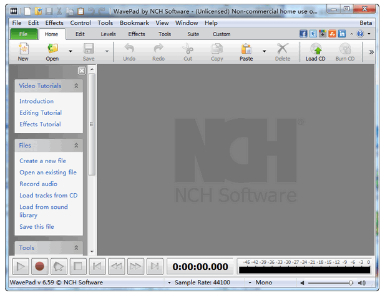Click the Open an existing file link
The image size is (385, 295).
tap(48, 172)
